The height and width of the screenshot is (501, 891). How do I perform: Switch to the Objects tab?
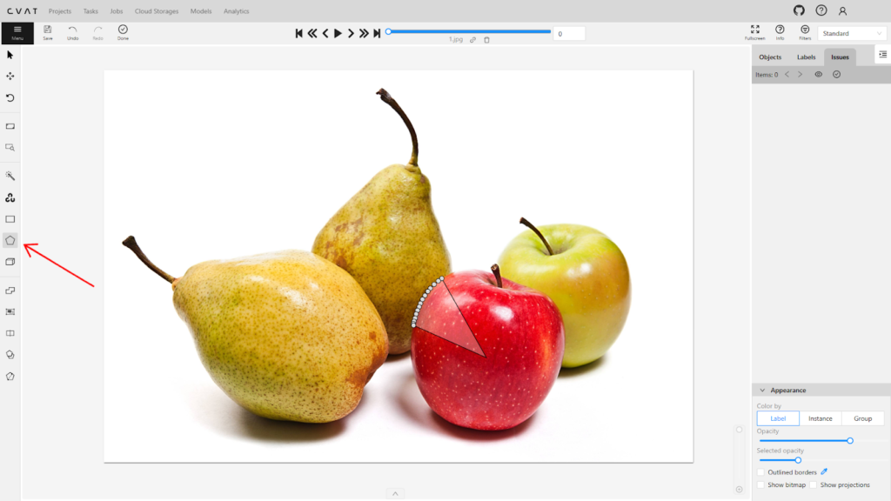tap(770, 57)
